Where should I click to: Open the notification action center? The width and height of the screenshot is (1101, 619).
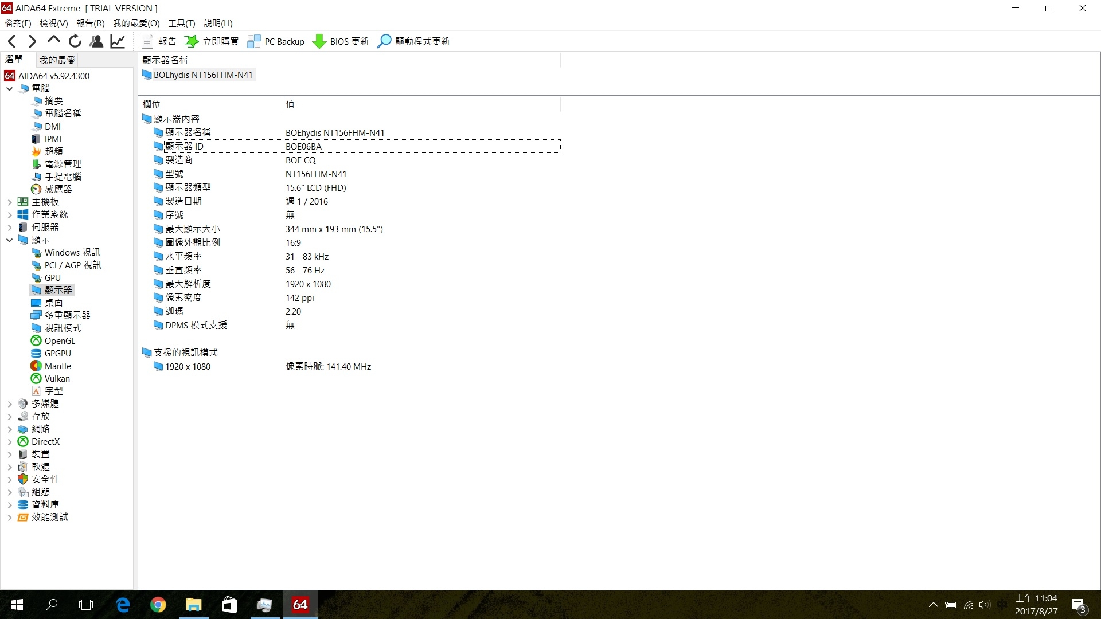(1079, 605)
